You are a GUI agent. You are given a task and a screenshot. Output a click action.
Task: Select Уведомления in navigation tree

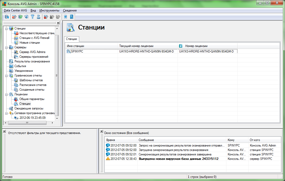point(24,71)
